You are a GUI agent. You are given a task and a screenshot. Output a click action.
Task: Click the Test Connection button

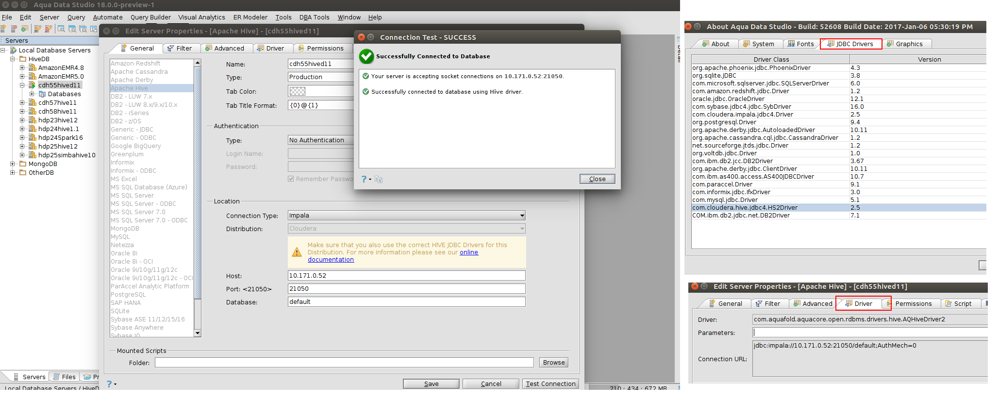(x=550, y=384)
